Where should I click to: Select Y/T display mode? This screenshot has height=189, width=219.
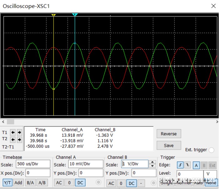(x=8, y=182)
